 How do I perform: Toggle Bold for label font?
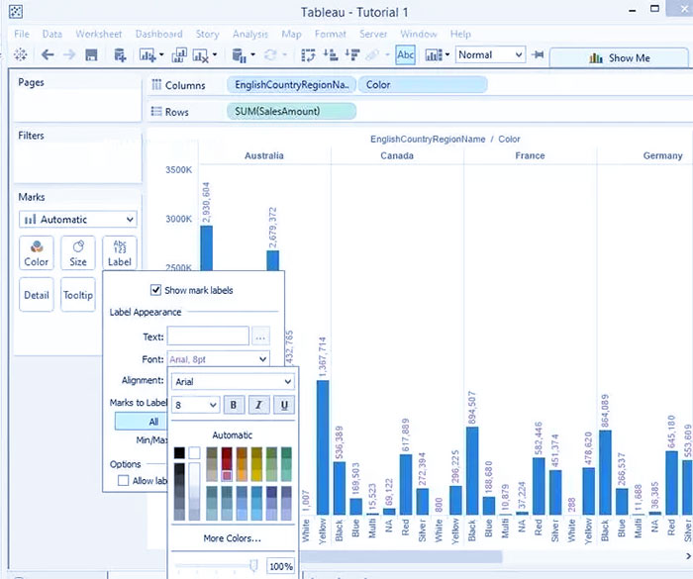234,405
